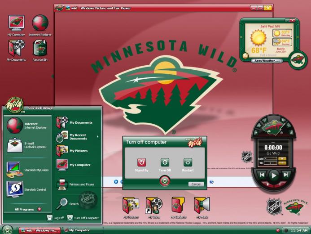Viewport: 311px width, 234px height.
Task: Click the Start button on taskbar
Action: tap(7, 230)
